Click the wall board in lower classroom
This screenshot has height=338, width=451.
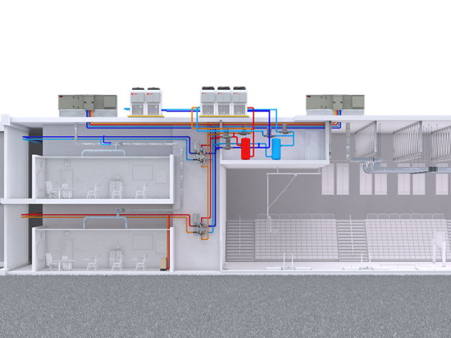tap(143, 242)
